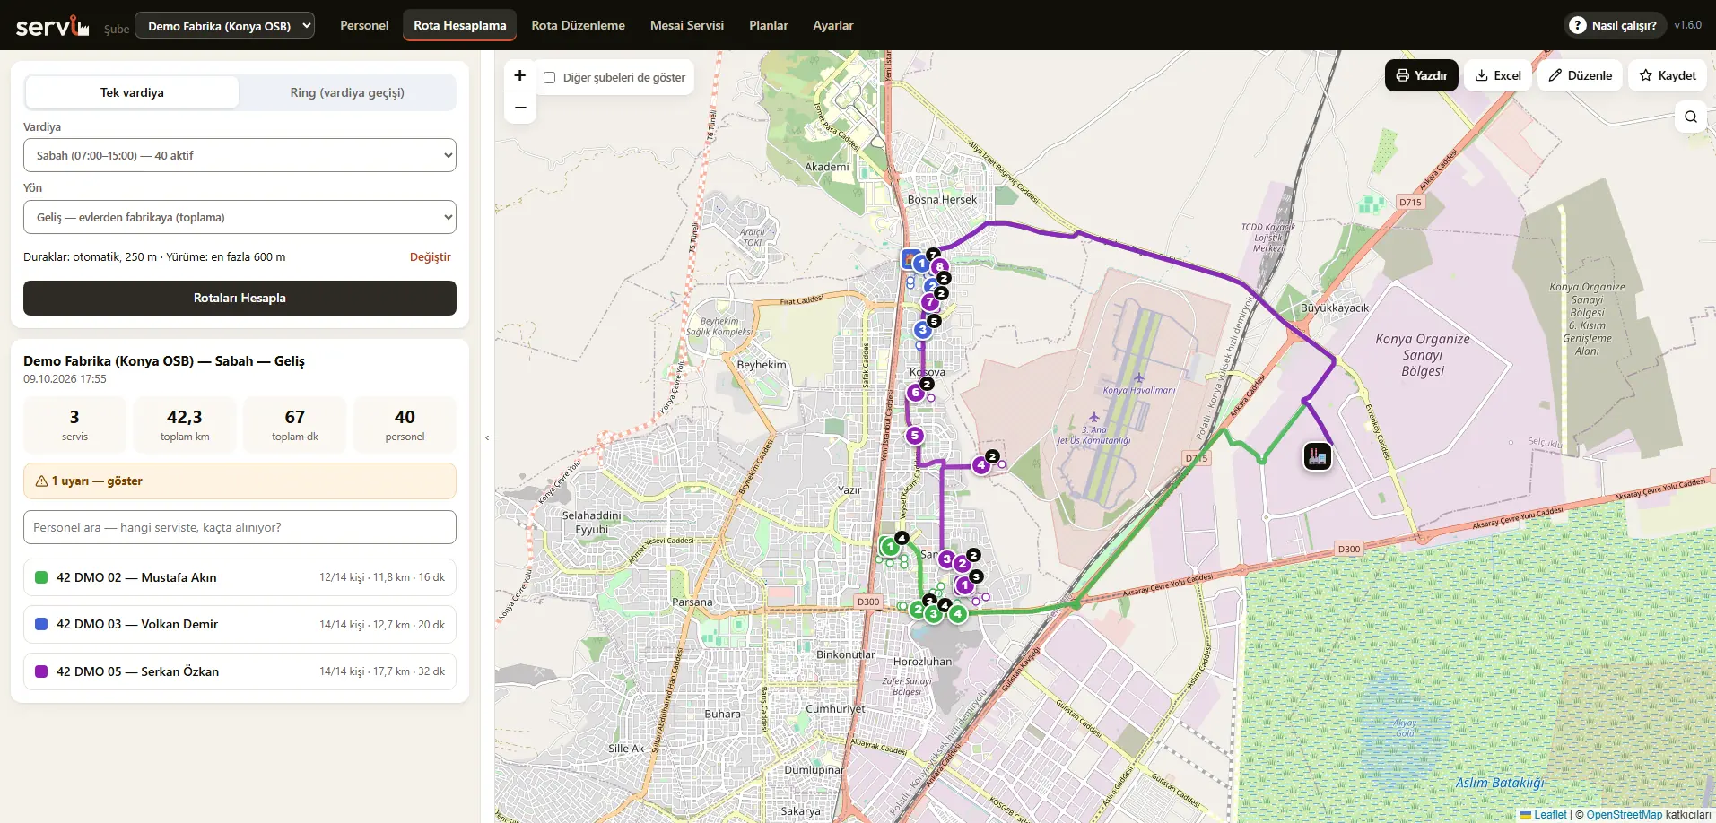Open map search magnifier icon
This screenshot has height=823, width=1716.
point(1690,117)
